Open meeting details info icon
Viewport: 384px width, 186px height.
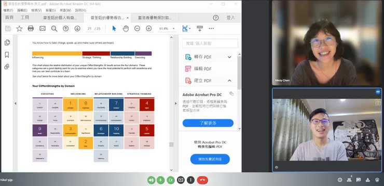point(340,180)
